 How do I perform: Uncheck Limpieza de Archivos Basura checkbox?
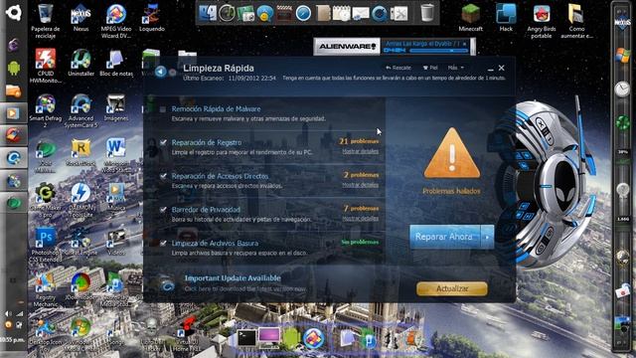pyautogui.click(x=163, y=243)
